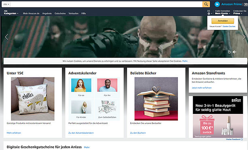The width and height of the screenshot is (248, 150).
Task: Expand Alle Kategorien menu
Action: (11, 12)
